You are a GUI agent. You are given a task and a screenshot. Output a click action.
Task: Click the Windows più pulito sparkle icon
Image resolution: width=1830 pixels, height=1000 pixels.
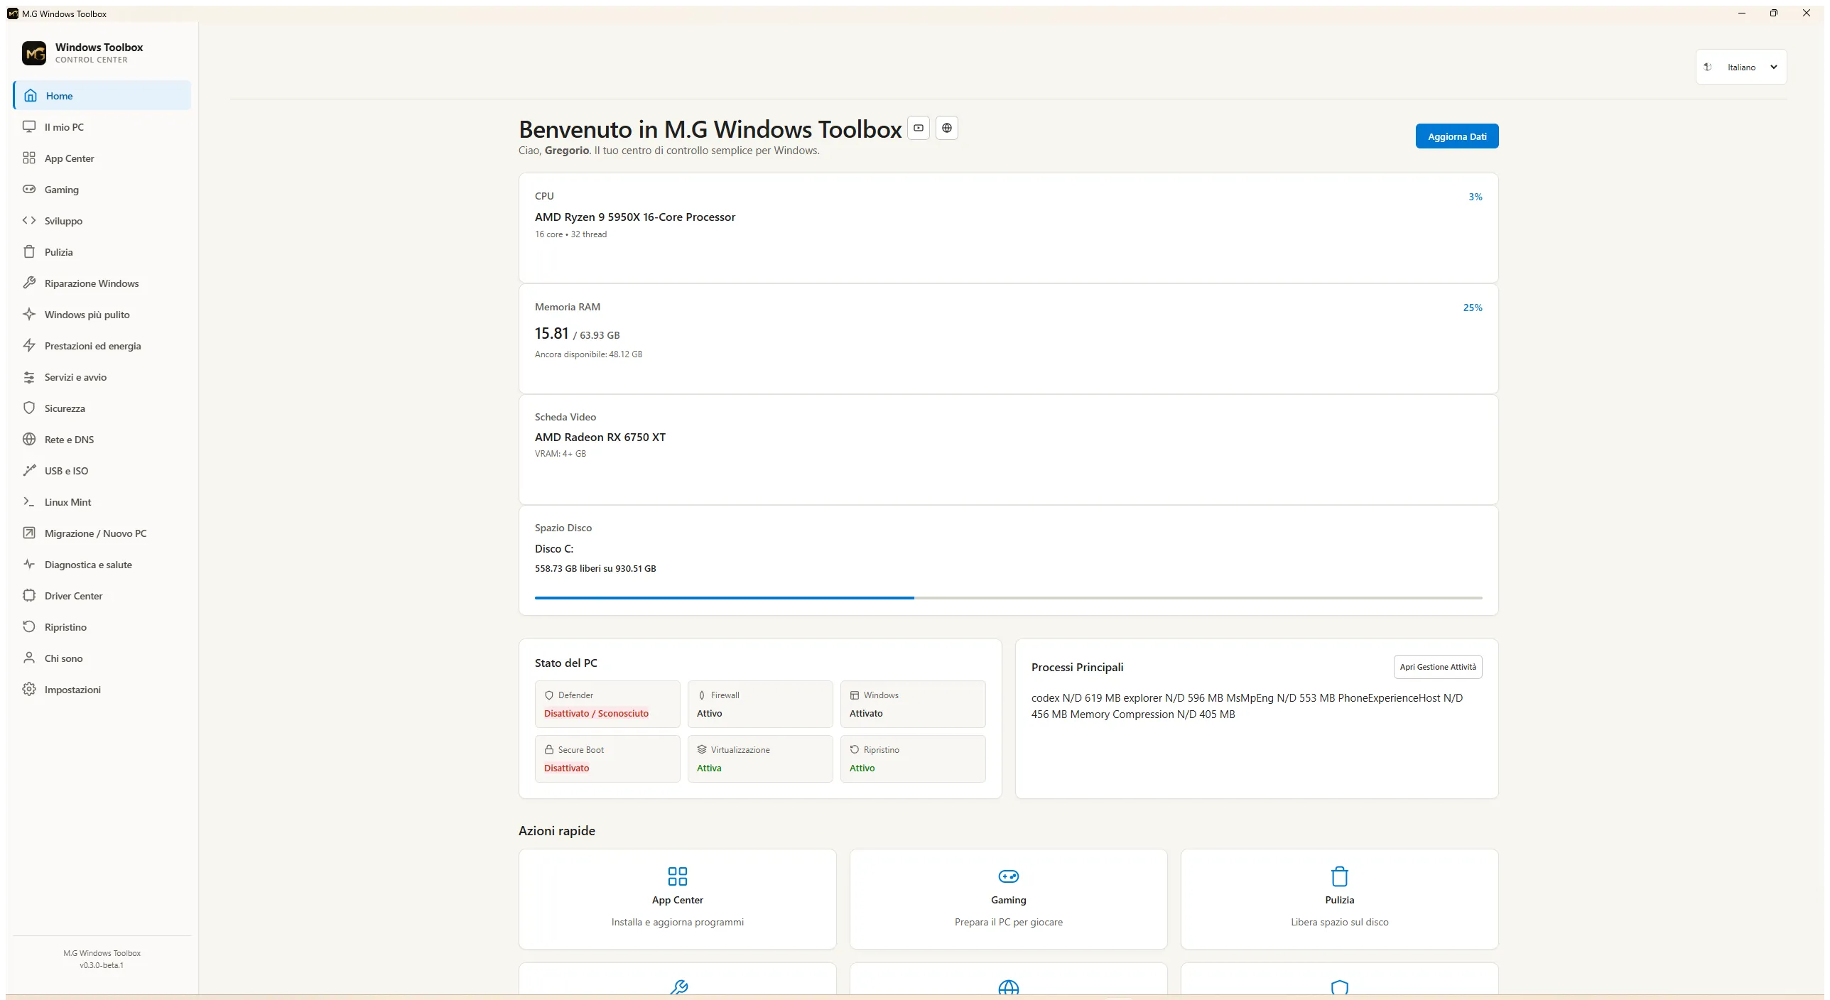[x=29, y=314]
